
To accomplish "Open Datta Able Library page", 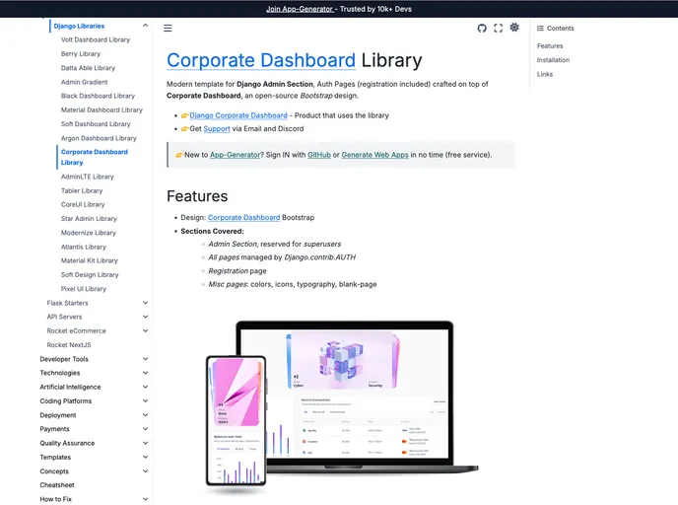I will point(88,68).
